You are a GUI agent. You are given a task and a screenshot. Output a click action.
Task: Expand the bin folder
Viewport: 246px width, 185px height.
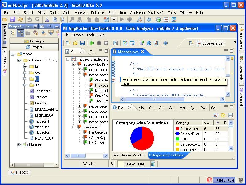[x=25, y=66]
